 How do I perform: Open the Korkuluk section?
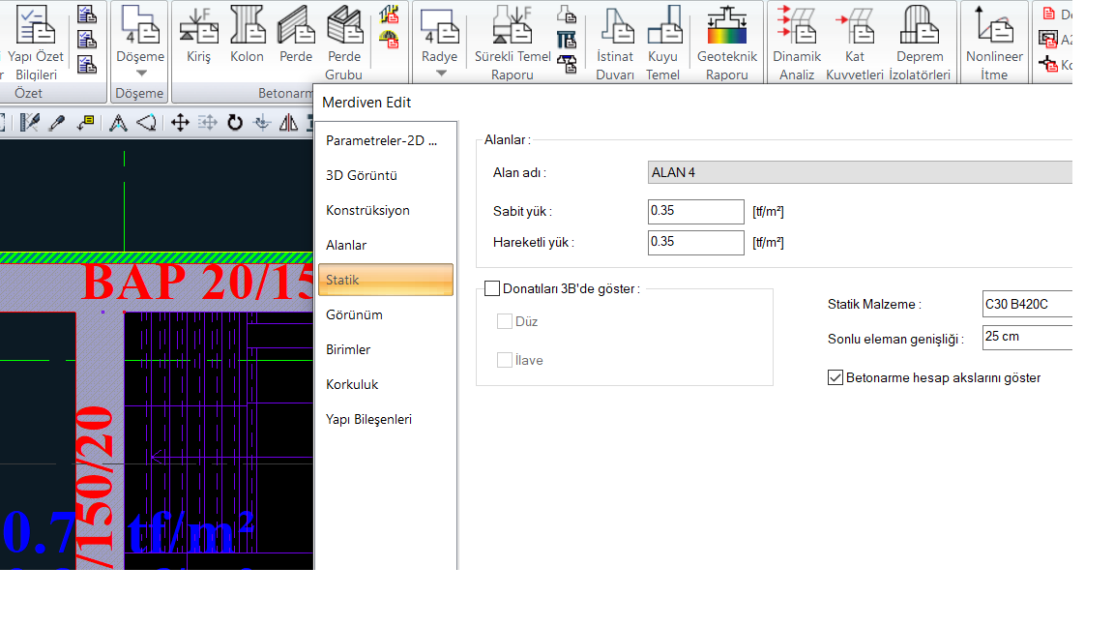point(352,384)
